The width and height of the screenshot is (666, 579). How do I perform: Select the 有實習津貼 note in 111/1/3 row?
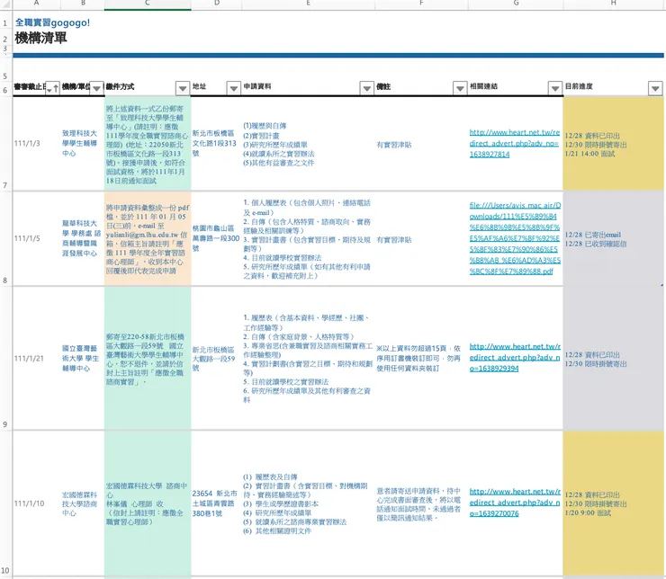[421, 144]
